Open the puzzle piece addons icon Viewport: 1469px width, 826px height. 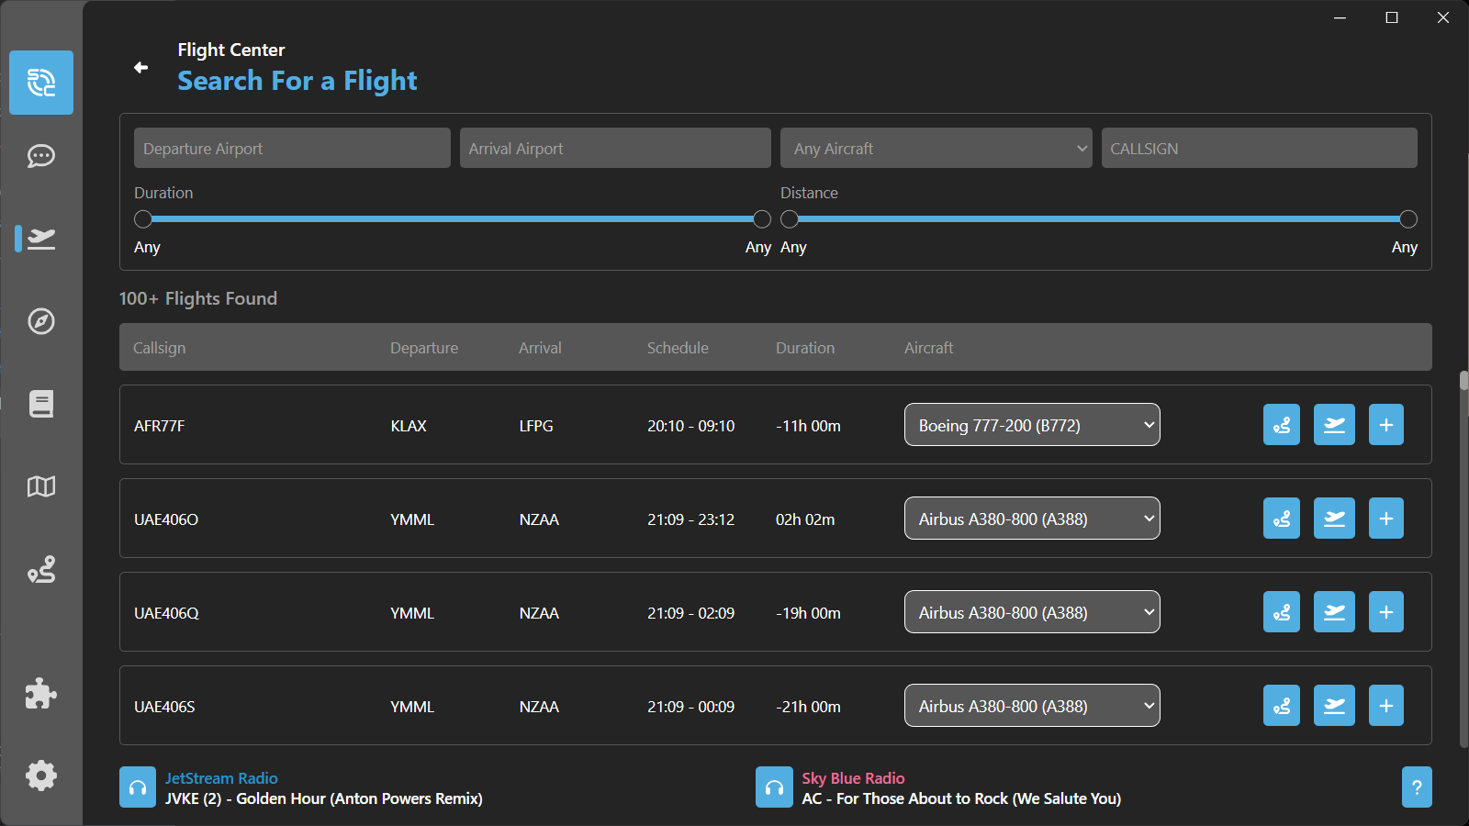pos(41,694)
